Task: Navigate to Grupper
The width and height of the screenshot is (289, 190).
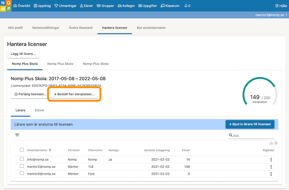Action: (x=105, y=6)
